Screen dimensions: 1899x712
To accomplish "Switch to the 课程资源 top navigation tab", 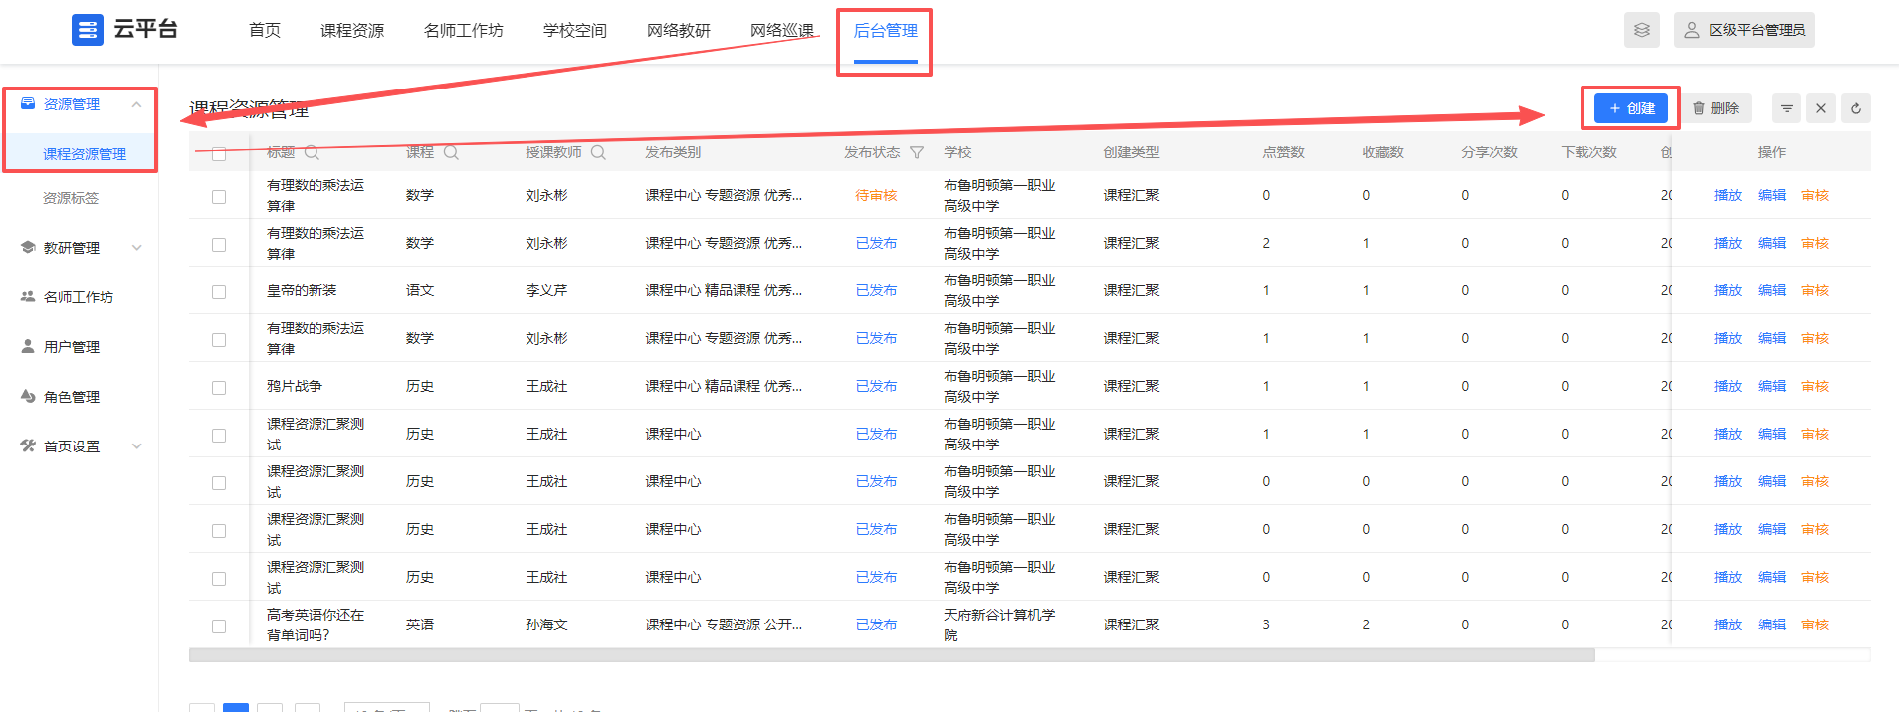I will [x=351, y=31].
